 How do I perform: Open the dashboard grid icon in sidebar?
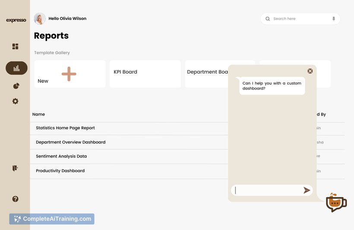pyautogui.click(x=16, y=46)
